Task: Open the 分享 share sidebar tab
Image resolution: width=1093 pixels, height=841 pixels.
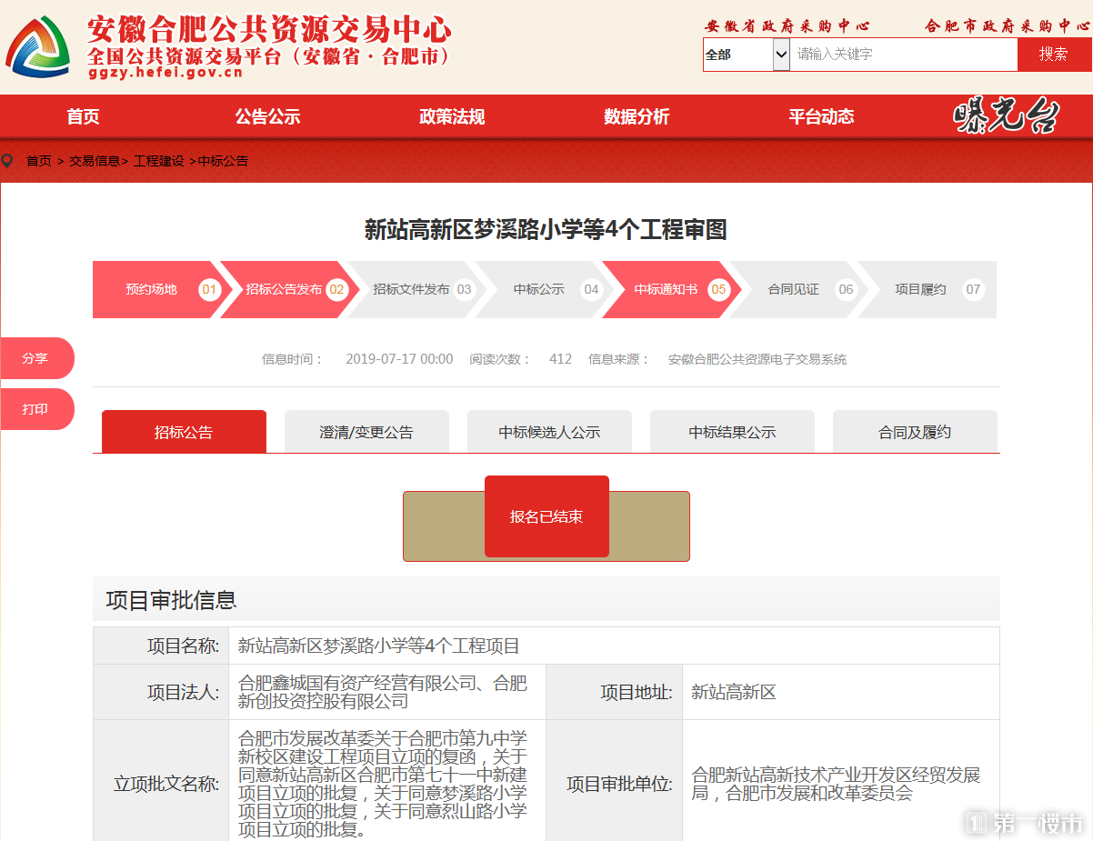Action: (36, 358)
